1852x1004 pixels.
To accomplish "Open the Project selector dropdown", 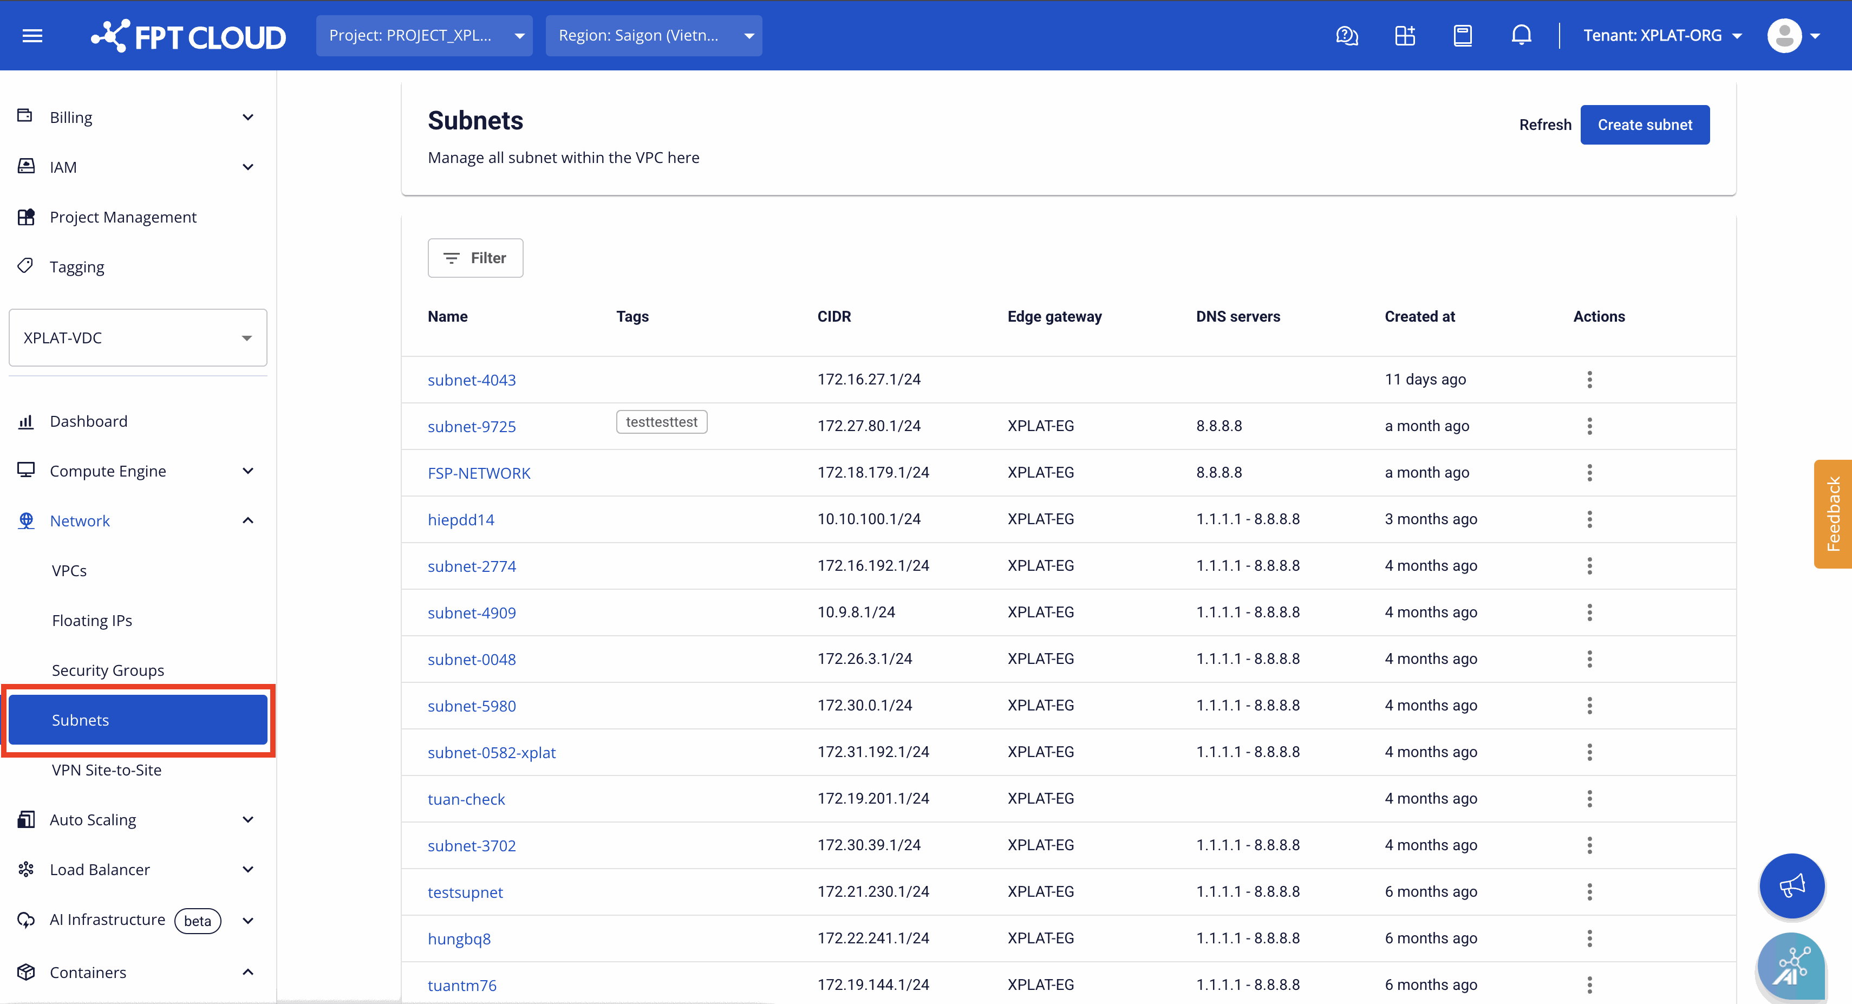I will (424, 35).
